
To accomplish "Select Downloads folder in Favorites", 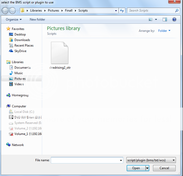I will pyautogui.click(x=22, y=40).
